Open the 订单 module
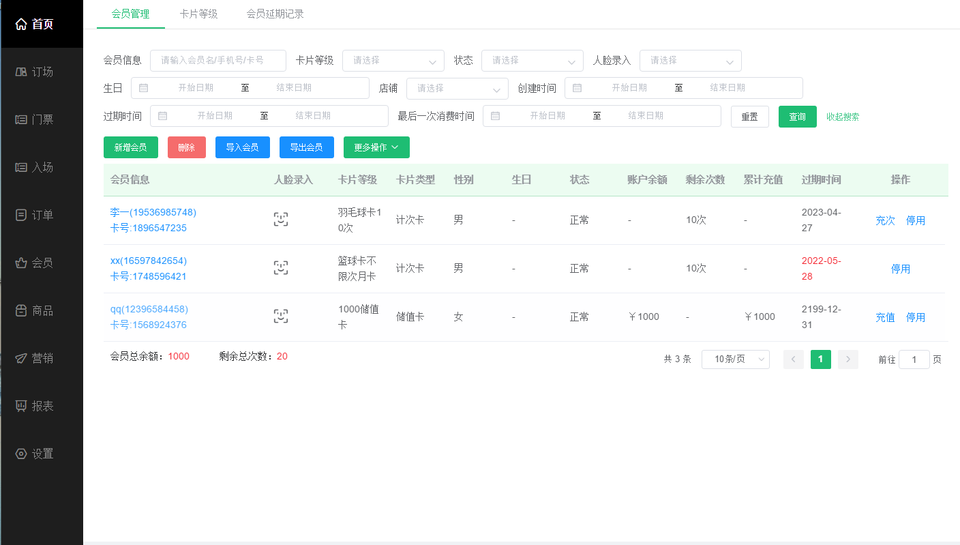 click(x=42, y=215)
